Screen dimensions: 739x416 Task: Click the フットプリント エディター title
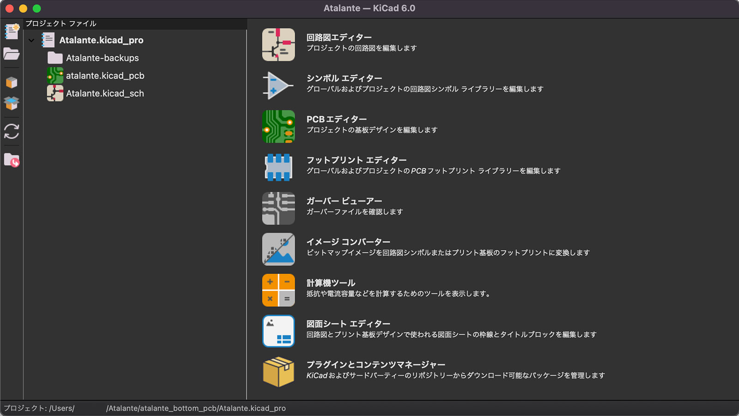pyautogui.click(x=357, y=160)
